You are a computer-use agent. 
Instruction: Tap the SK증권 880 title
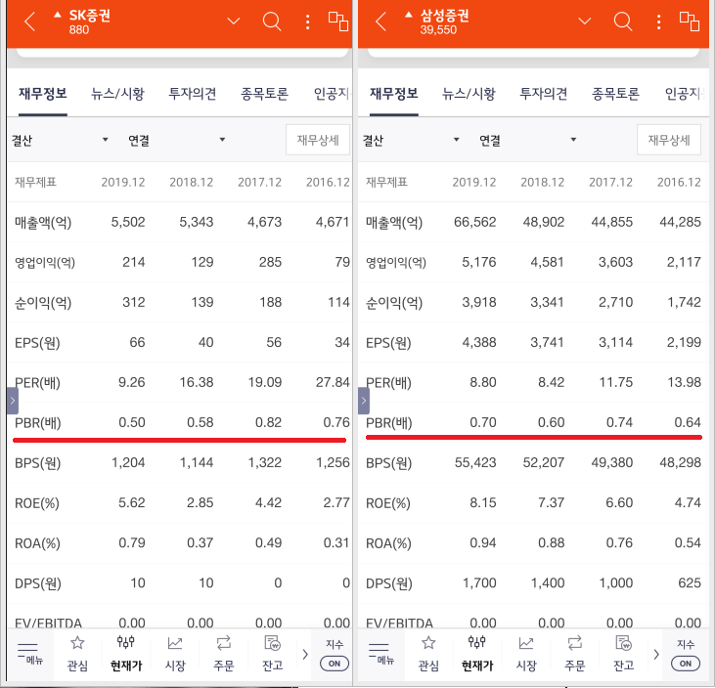(x=89, y=21)
